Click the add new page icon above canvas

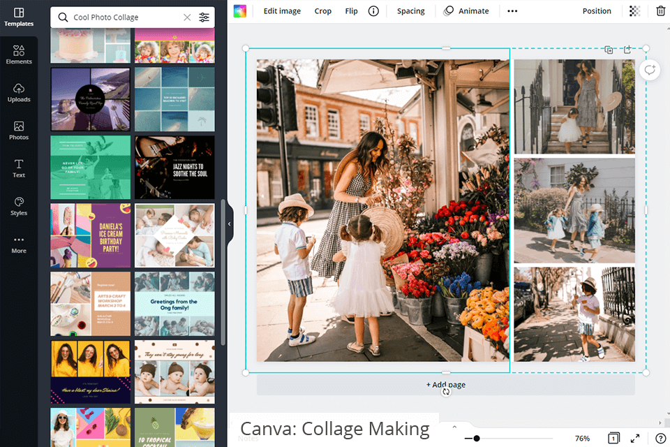[627, 50]
